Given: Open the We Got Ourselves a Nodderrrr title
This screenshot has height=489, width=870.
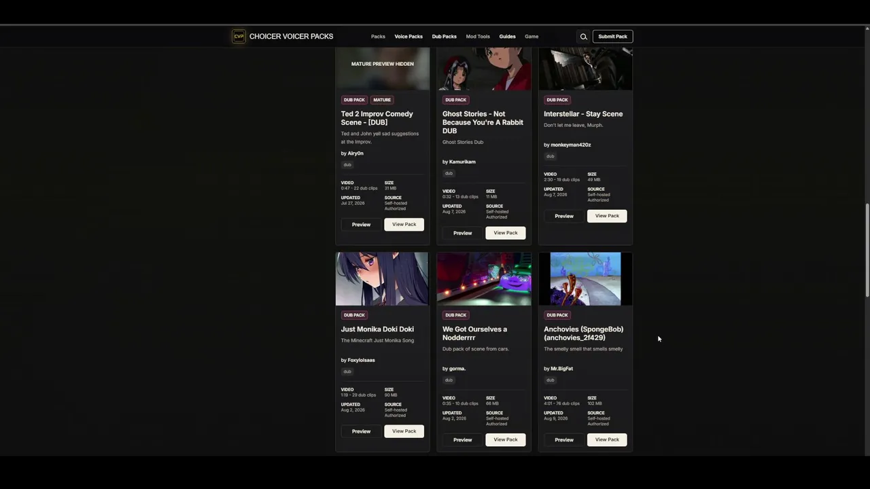Looking at the screenshot, I should click(x=474, y=333).
